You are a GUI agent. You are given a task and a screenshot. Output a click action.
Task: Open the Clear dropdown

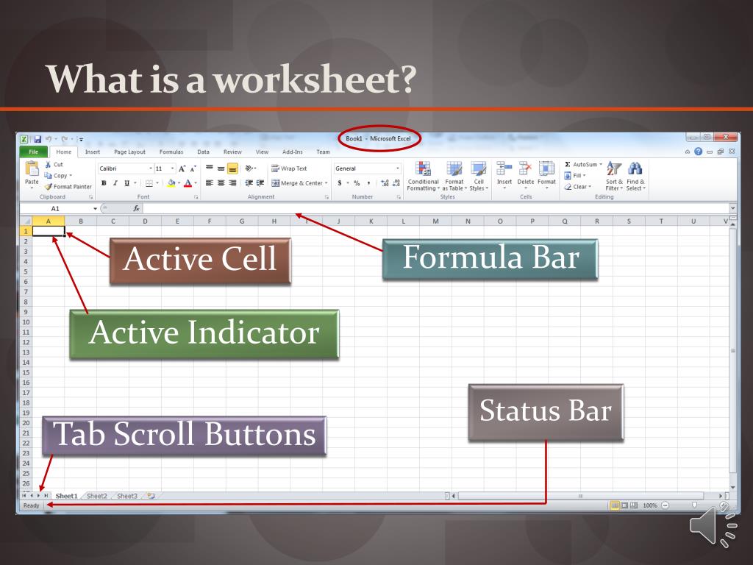point(578,186)
